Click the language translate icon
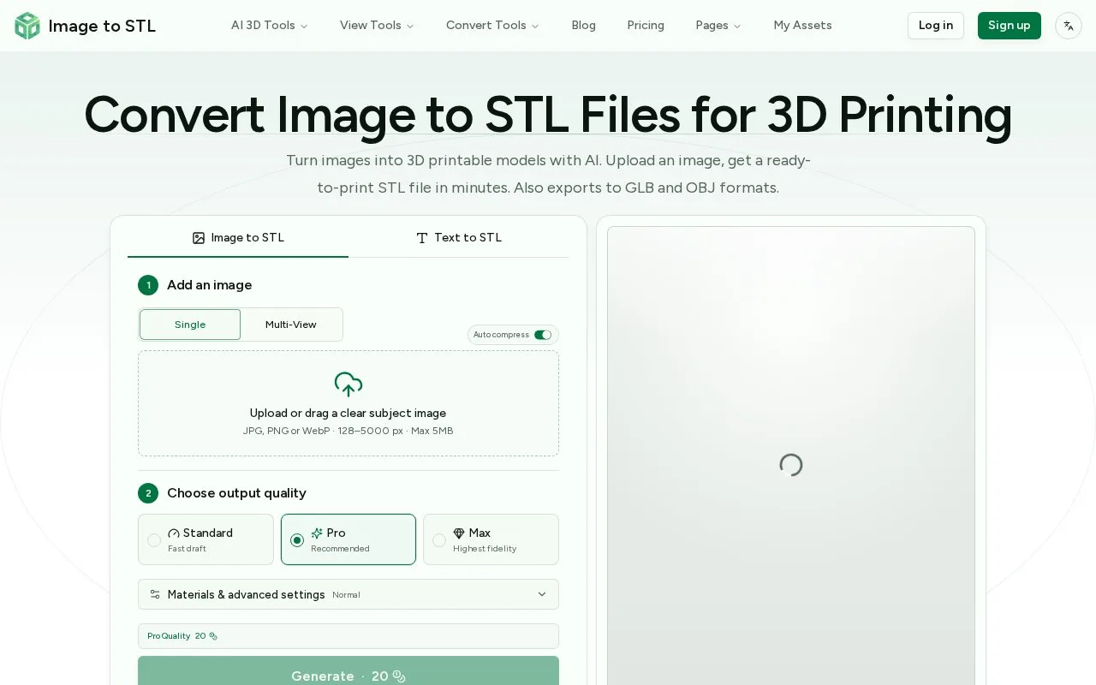 point(1069,26)
